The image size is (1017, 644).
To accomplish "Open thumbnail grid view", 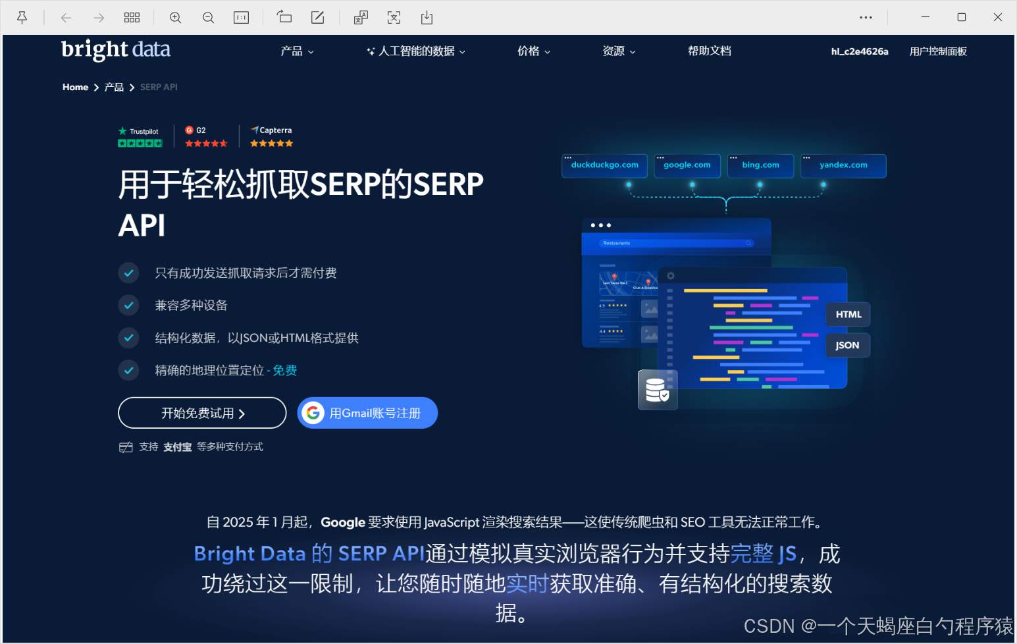I will (132, 18).
